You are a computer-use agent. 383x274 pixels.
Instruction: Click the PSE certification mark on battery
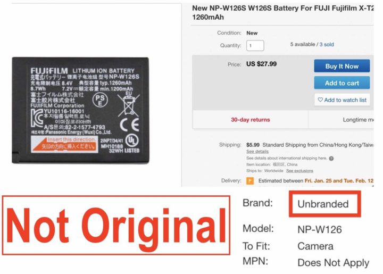(x=100, y=100)
